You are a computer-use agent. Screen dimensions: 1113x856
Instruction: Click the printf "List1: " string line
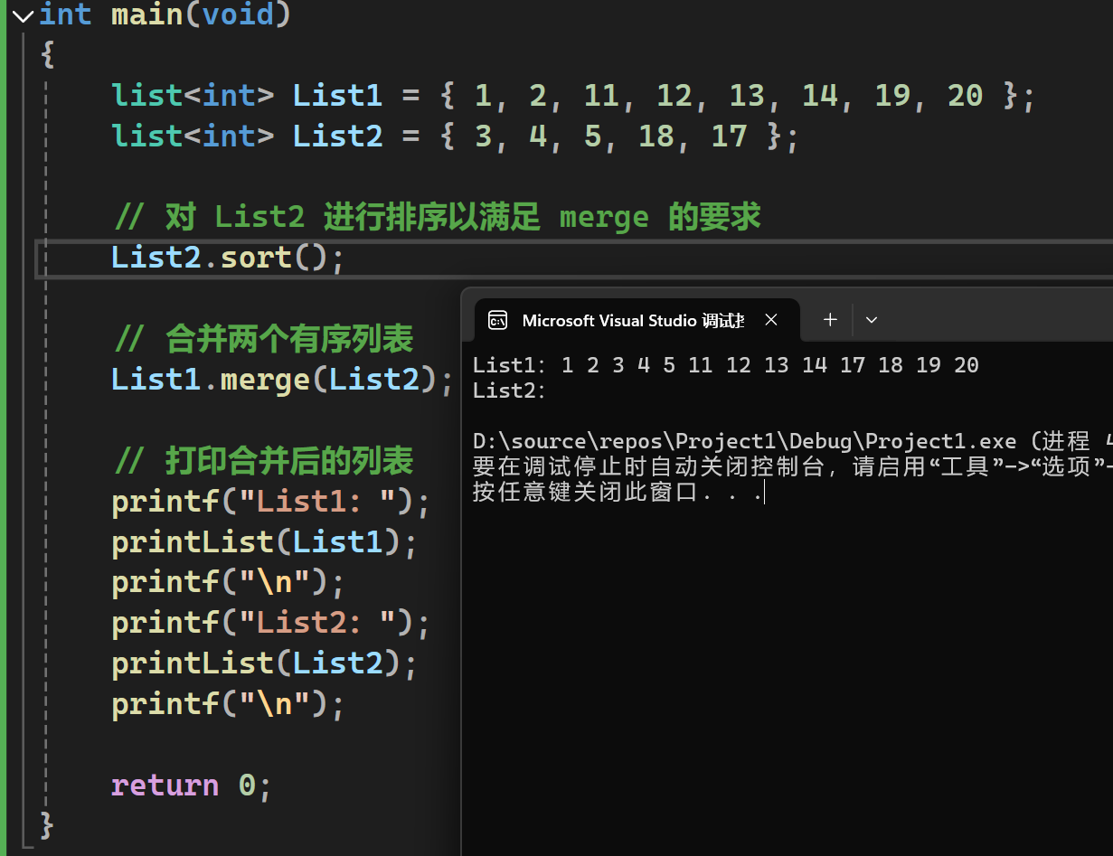coord(270,502)
